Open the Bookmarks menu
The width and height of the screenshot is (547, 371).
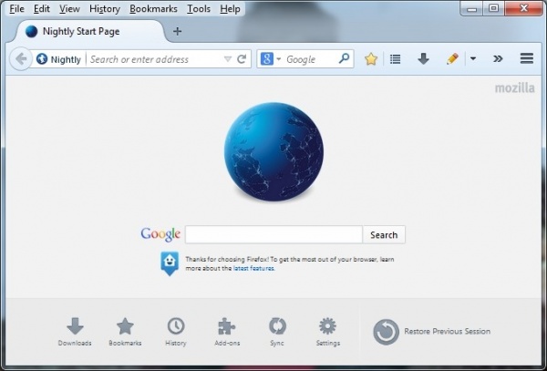pyautogui.click(x=153, y=9)
